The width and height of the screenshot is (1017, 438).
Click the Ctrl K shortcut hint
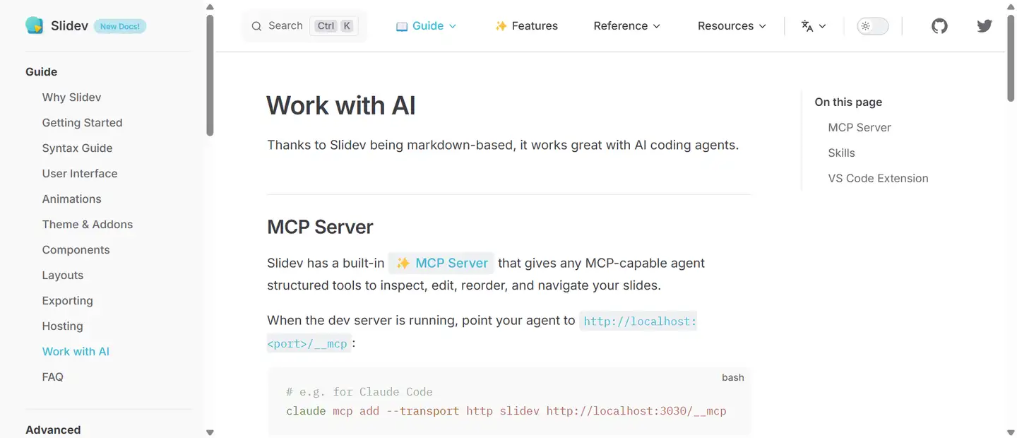(335, 26)
